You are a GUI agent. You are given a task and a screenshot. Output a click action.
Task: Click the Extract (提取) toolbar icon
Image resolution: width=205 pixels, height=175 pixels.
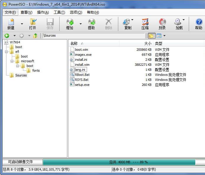pyautogui.click(x=91, y=22)
